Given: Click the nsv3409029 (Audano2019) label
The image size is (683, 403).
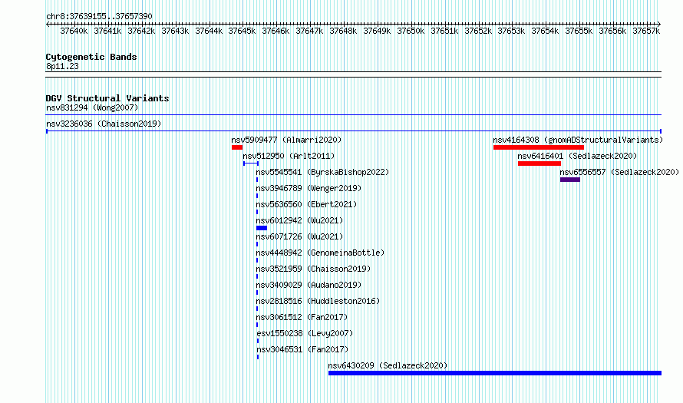Looking at the screenshot, I should coord(309,285).
